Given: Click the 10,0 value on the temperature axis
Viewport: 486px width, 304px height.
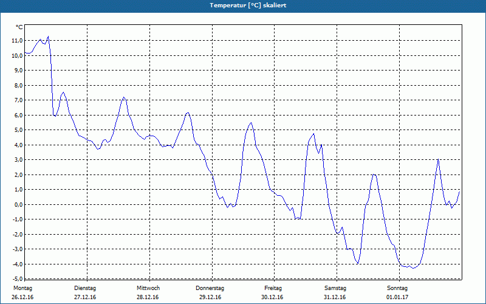Looking at the screenshot, I should 17,55.
